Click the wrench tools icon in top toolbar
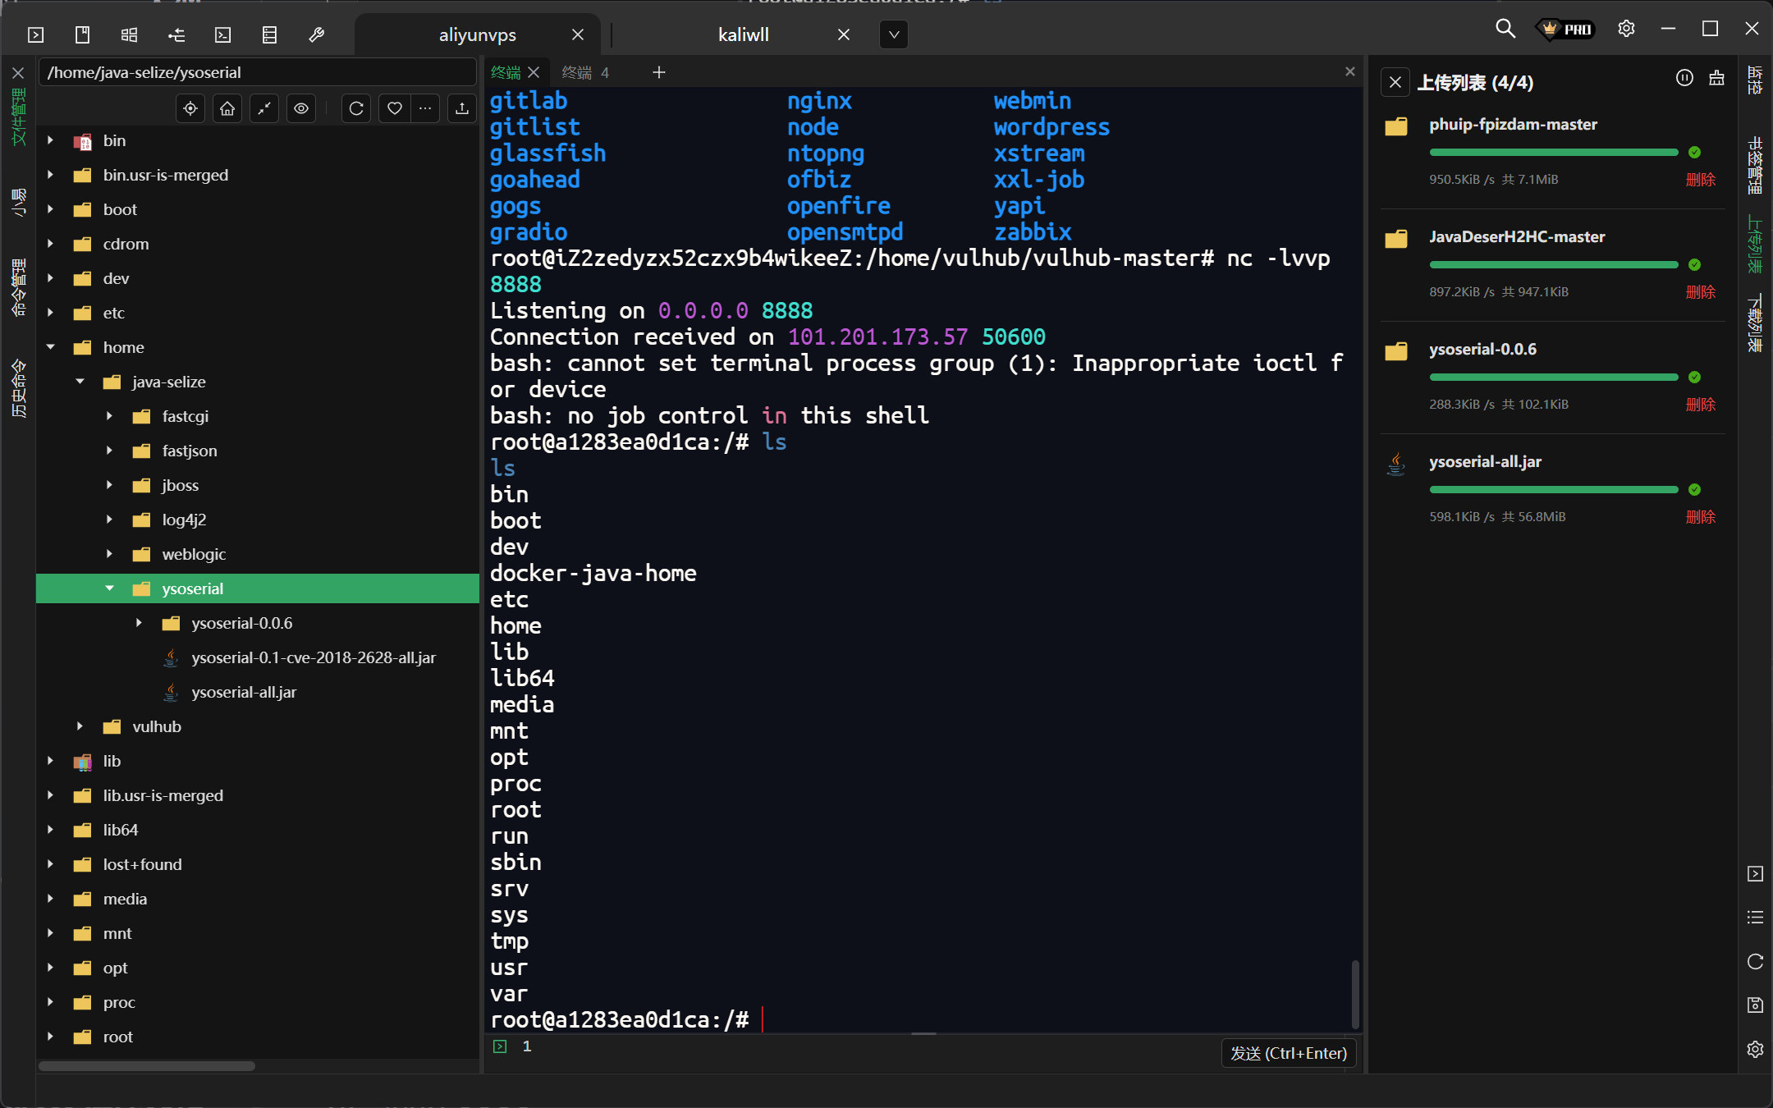The image size is (1773, 1108). click(x=316, y=34)
